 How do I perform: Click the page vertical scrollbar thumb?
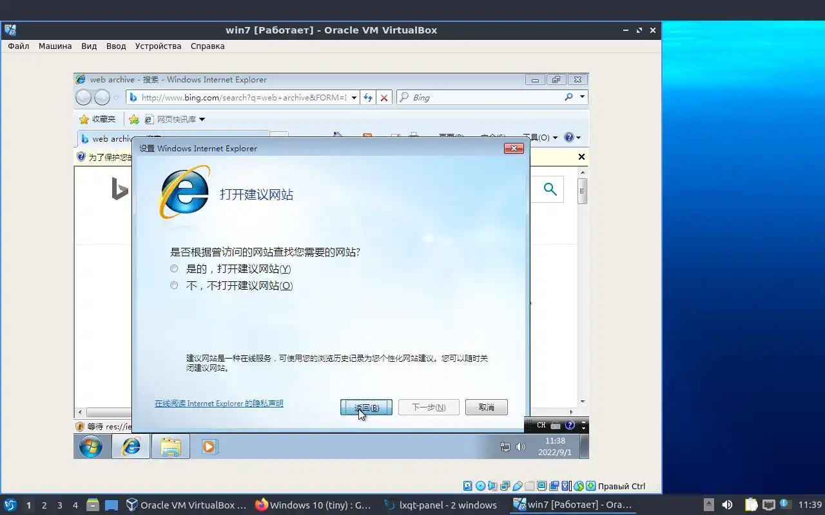[x=582, y=191]
